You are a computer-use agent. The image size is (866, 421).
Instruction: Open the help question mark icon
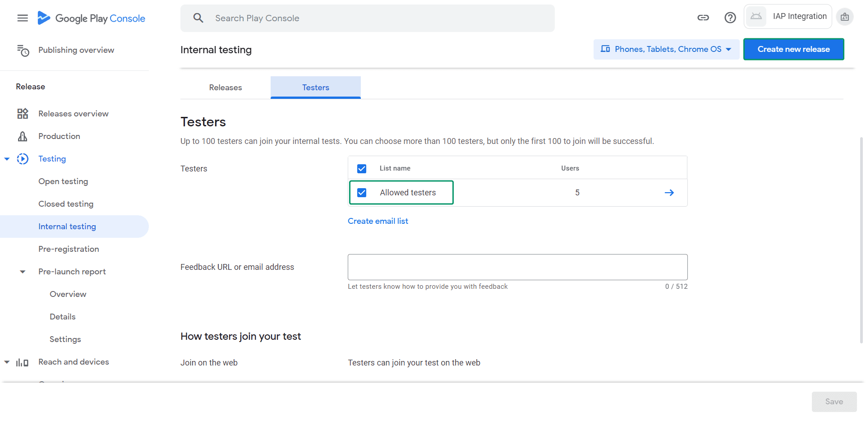tap(730, 18)
